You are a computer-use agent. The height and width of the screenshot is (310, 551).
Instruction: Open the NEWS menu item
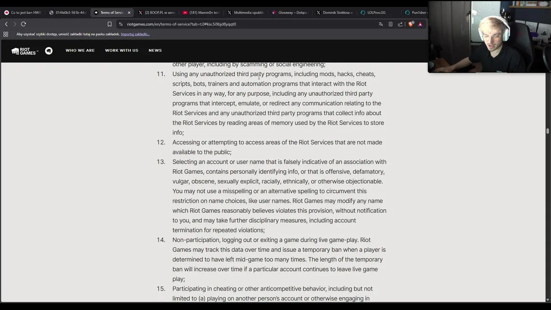coord(155,50)
